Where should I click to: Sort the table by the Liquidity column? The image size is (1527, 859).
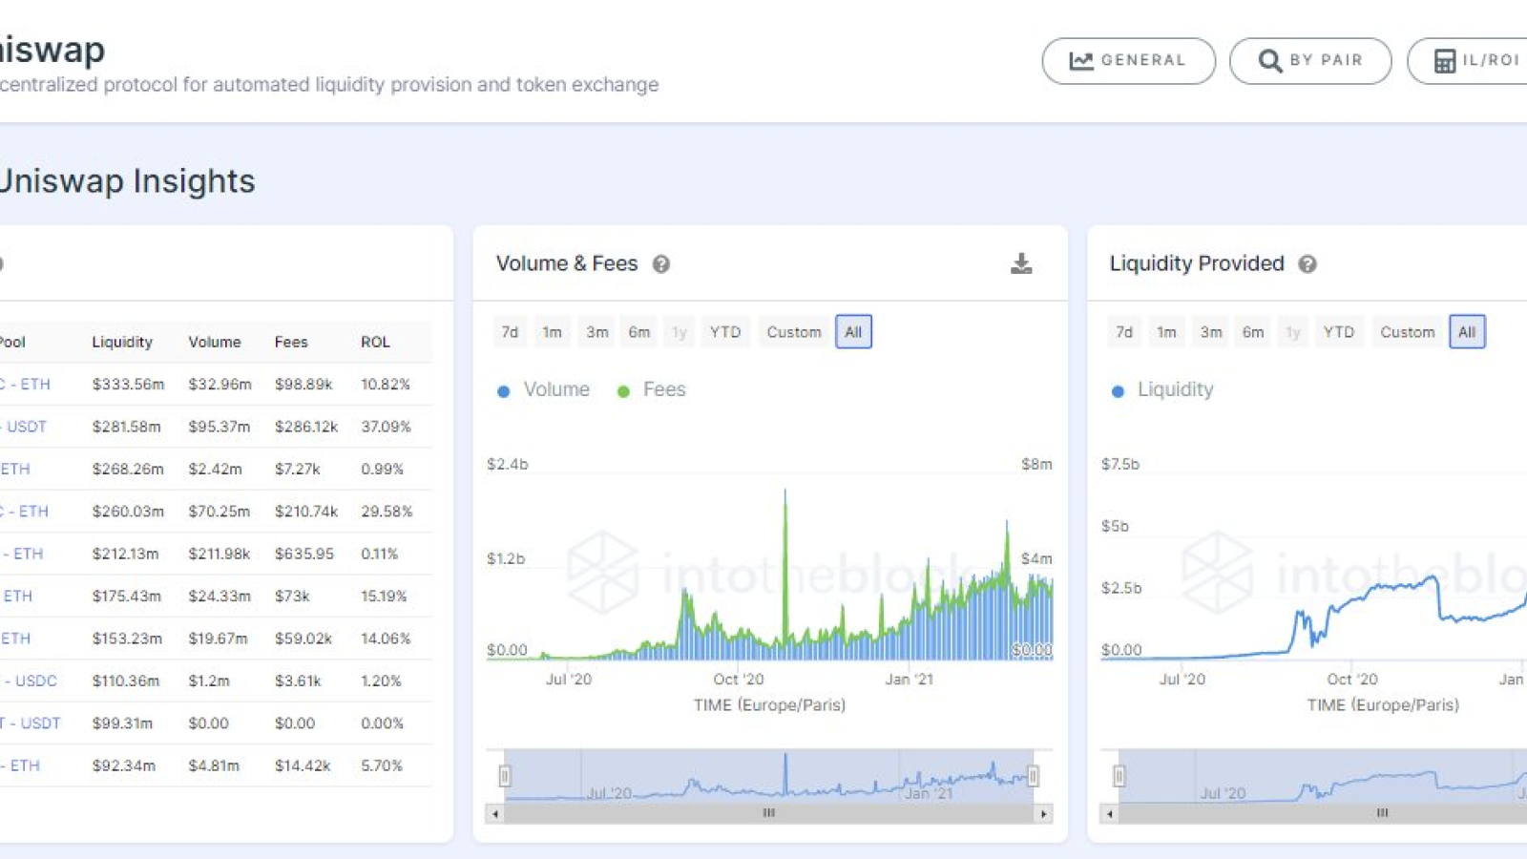click(x=122, y=342)
